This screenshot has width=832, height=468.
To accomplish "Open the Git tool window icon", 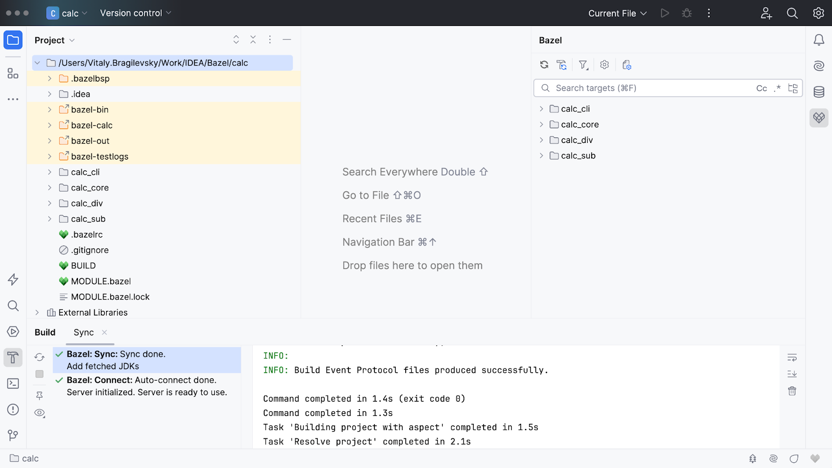I will coord(13,435).
